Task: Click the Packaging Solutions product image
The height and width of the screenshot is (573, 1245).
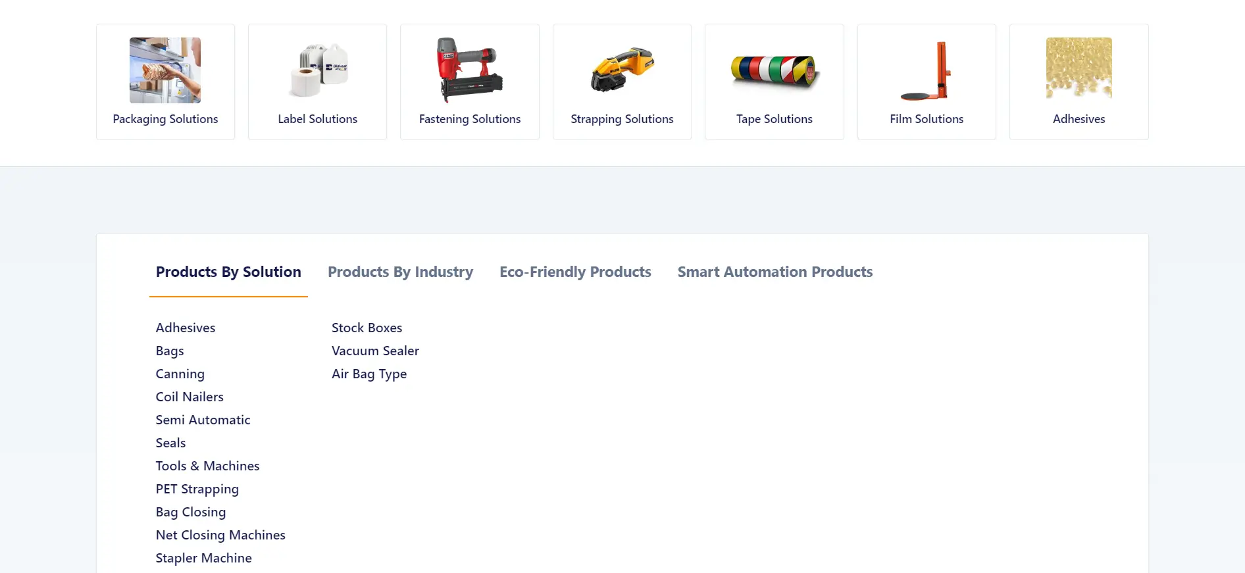Action: pos(165,70)
